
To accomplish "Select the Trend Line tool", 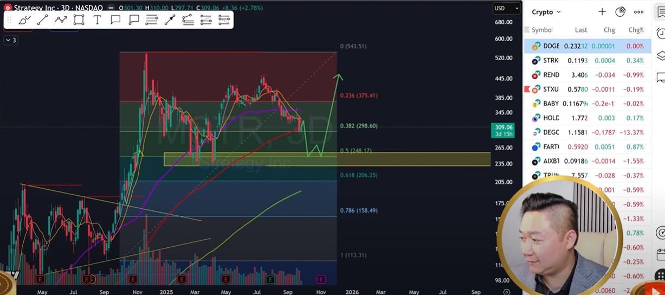I will pos(43,20).
